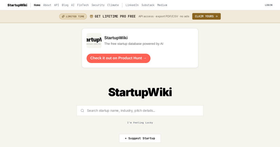Click the magnifier icon in search box
This screenshot has height=147, width=280.
[x=82, y=111]
